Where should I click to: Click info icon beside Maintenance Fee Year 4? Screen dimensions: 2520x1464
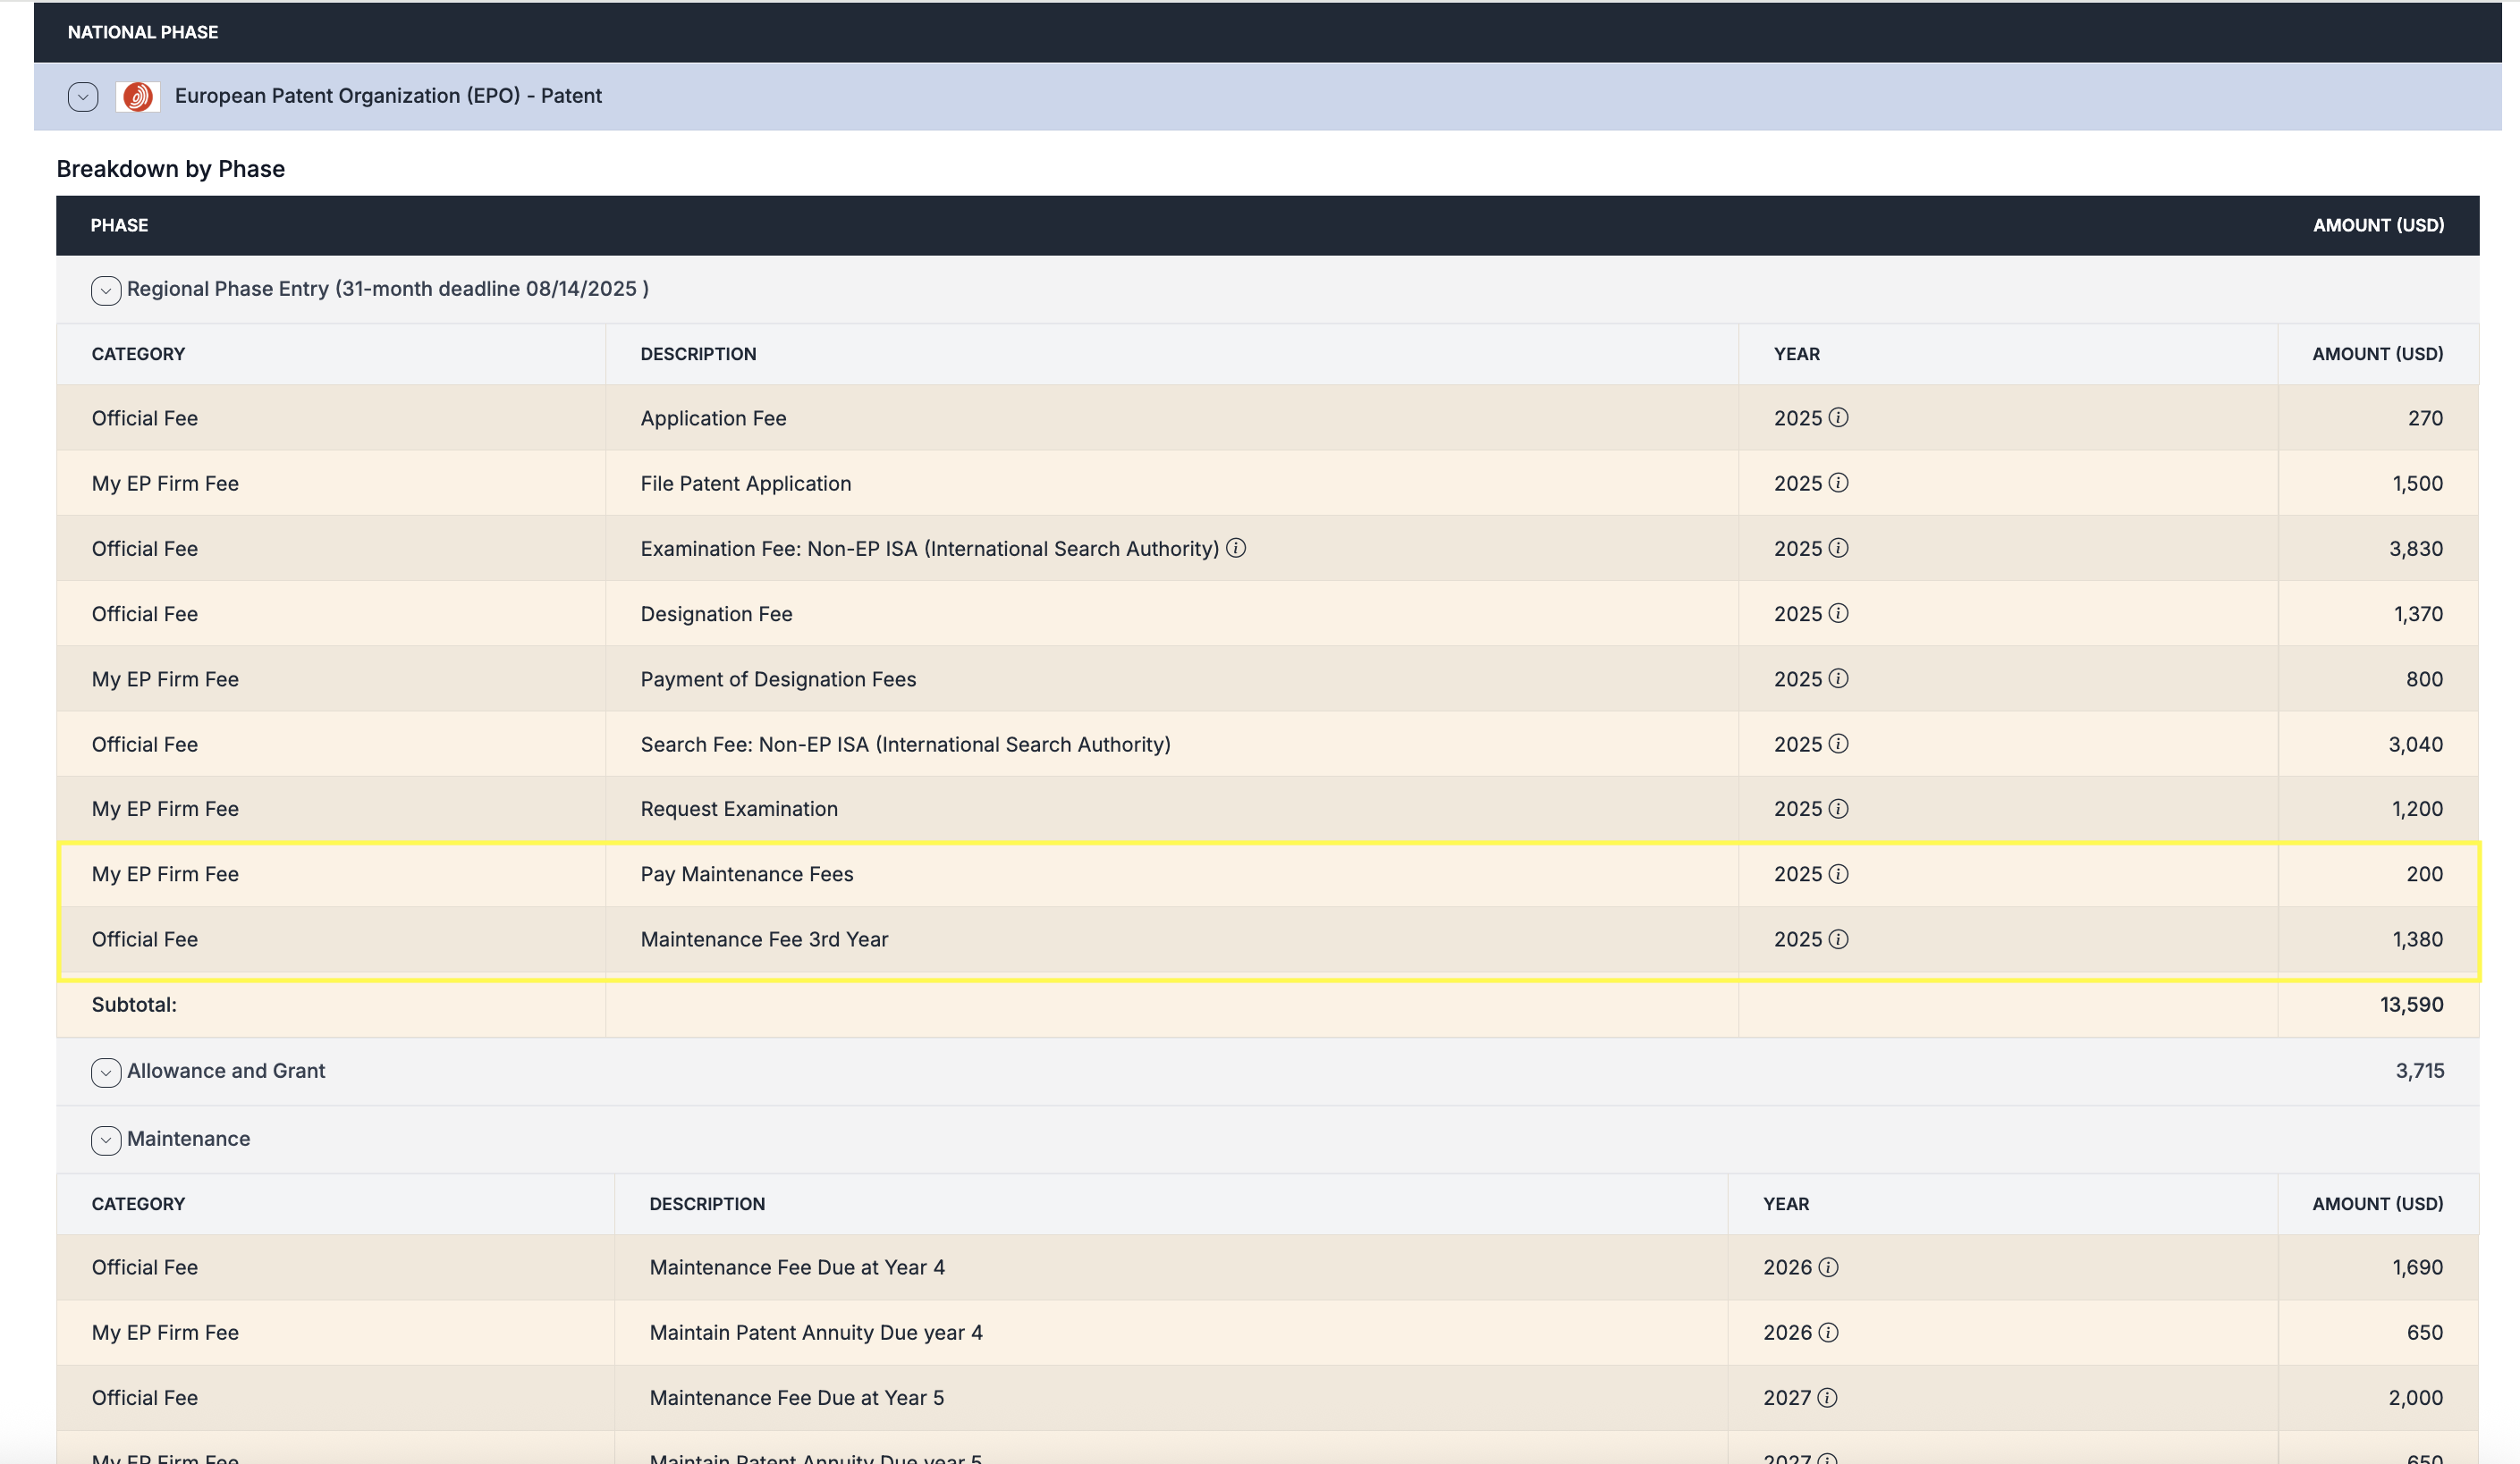click(1828, 1267)
